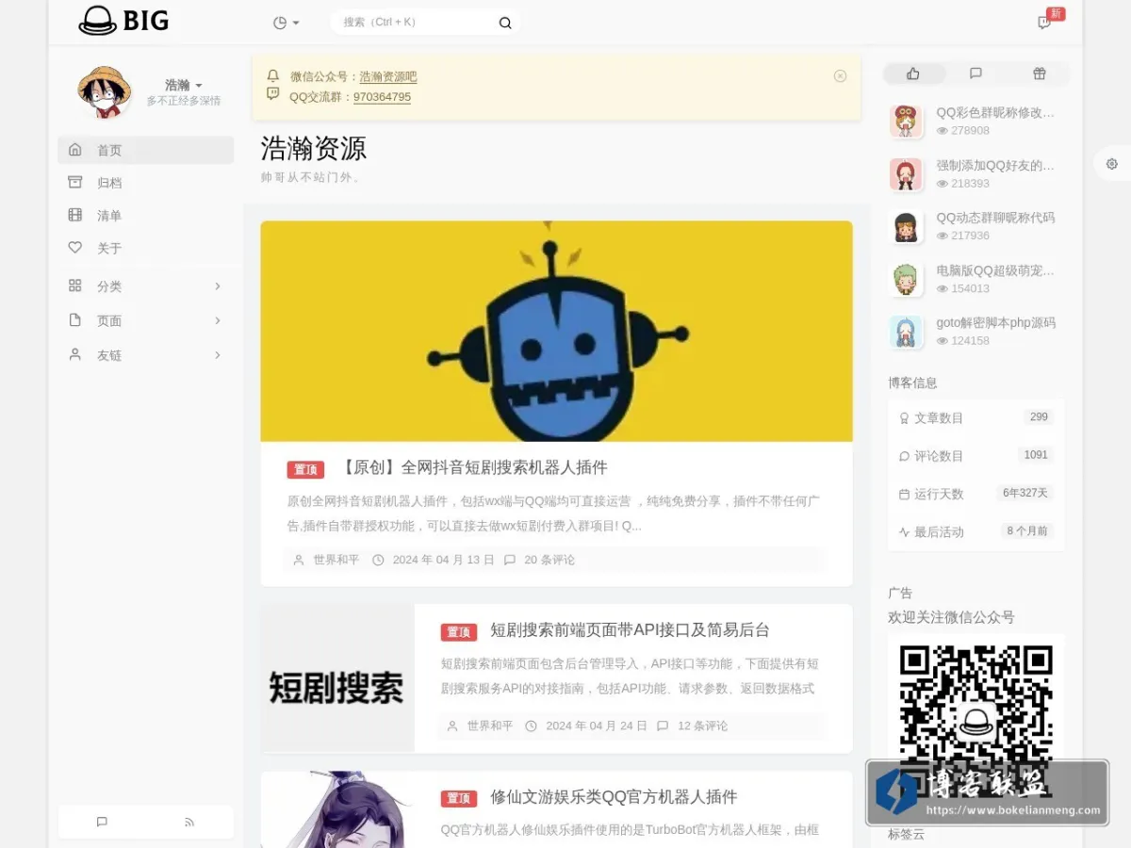Open popular post goto解密脚本php源码
1131x848 pixels.
tap(995, 323)
